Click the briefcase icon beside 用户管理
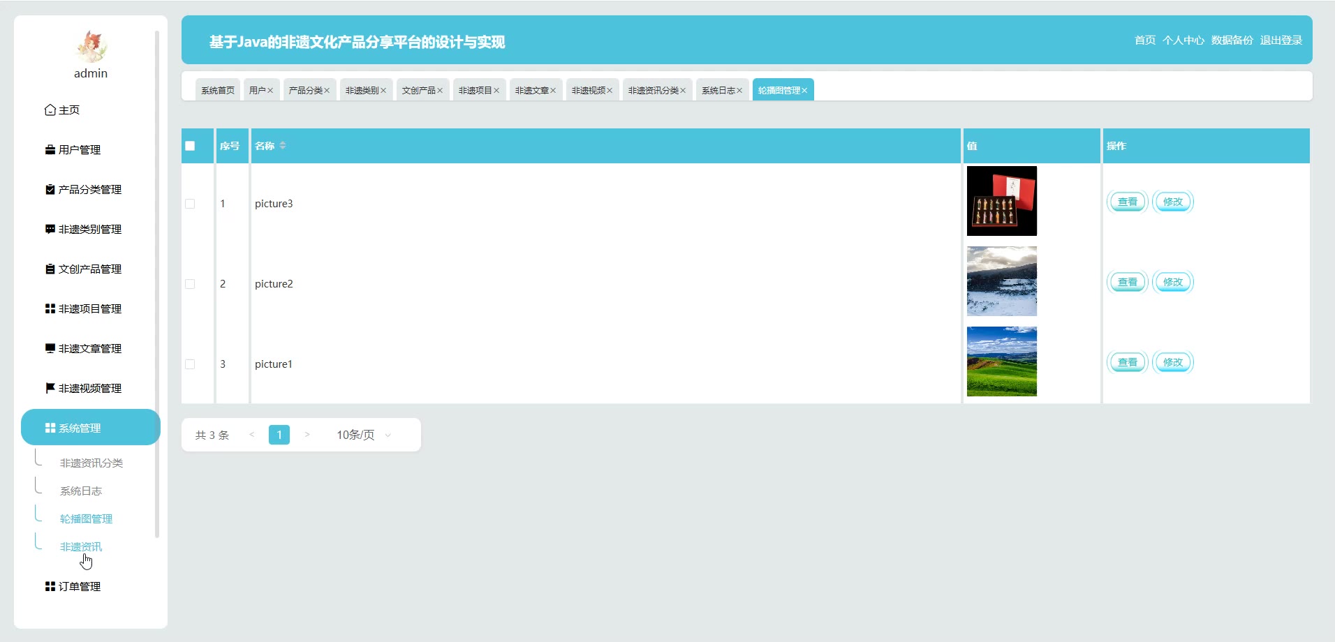This screenshot has height=642, width=1335. [x=50, y=150]
